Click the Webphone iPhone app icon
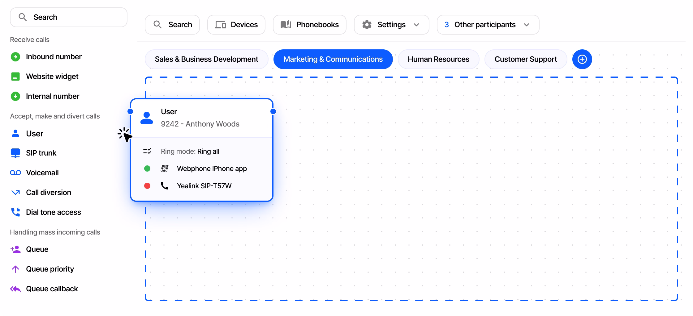The width and height of the screenshot is (693, 316). 165,168
